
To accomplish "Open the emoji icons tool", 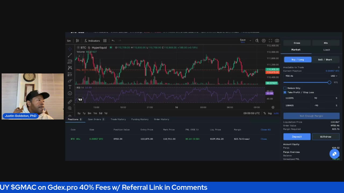I will click(70, 93).
